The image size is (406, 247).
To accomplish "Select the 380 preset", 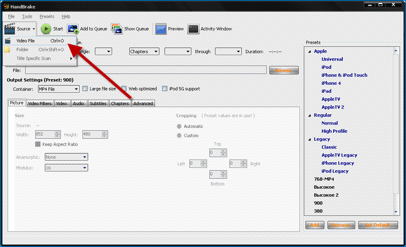I will [318, 211].
